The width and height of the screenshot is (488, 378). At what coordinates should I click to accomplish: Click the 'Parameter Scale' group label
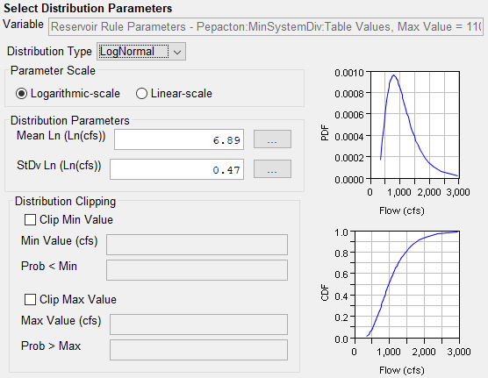[x=53, y=71]
